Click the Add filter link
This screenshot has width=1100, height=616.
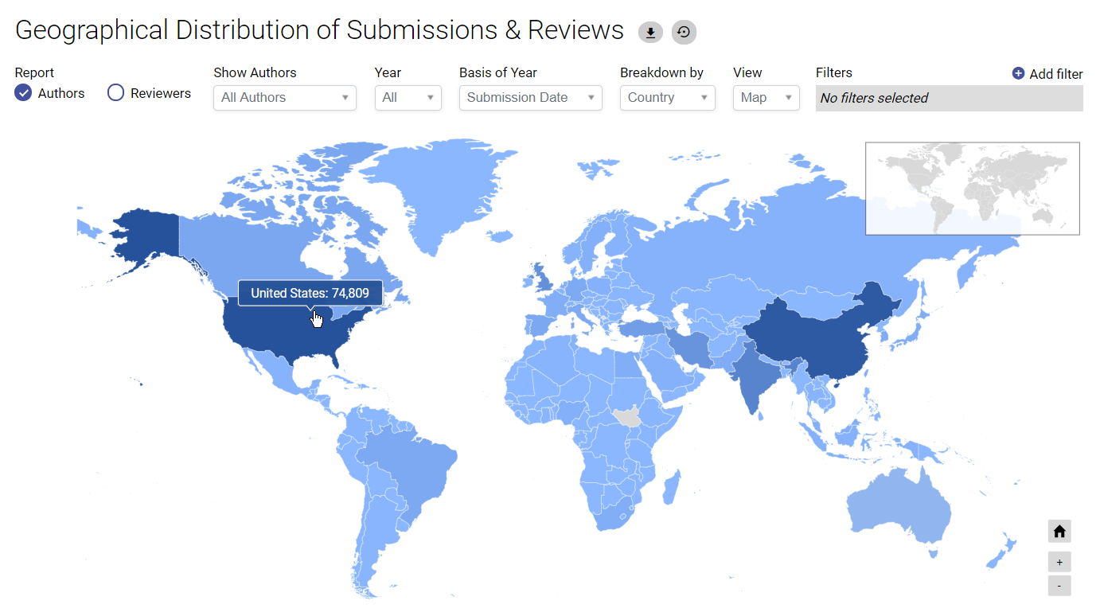point(1055,74)
